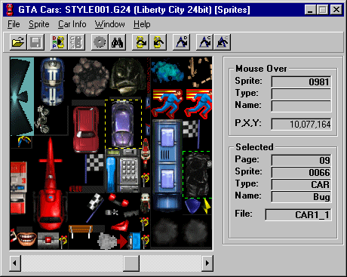
Task: Click the binoculars find icon
Action: (x=117, y=42)
